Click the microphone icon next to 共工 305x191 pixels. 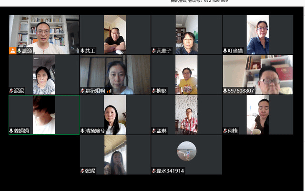[82, 51]
